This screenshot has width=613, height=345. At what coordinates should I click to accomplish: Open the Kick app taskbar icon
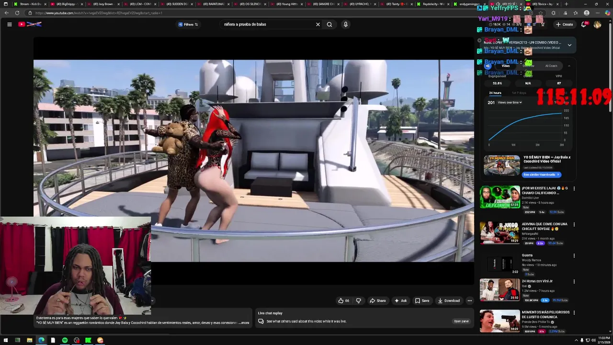[x=88, y=340]
